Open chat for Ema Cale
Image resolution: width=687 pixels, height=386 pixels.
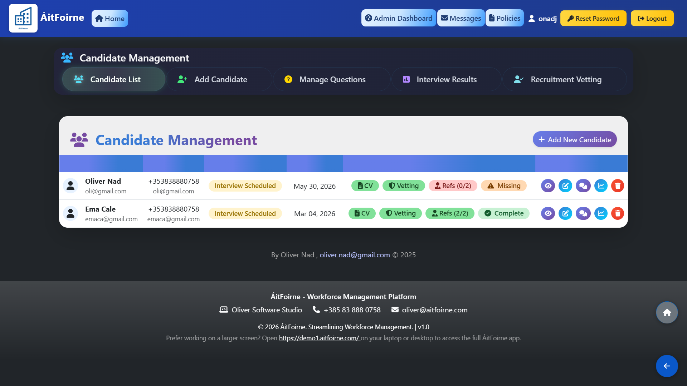(x=583, y=214)
